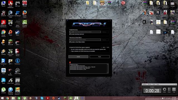Open the install drive letter dropdown
Screen dimensions: 178x100
click(71, 32)
